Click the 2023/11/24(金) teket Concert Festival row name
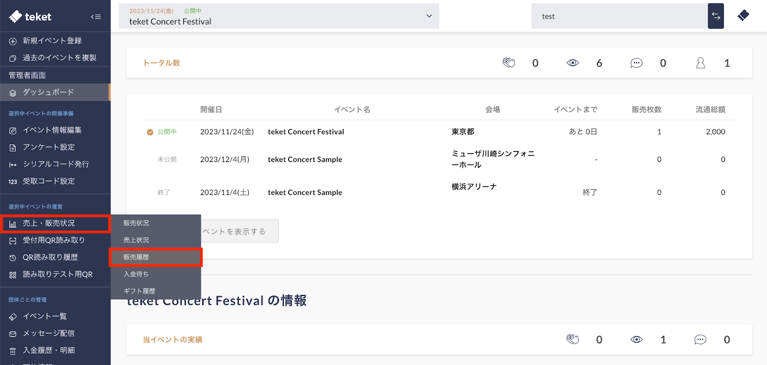The image size is (767, 365). [x=306, y=132]
